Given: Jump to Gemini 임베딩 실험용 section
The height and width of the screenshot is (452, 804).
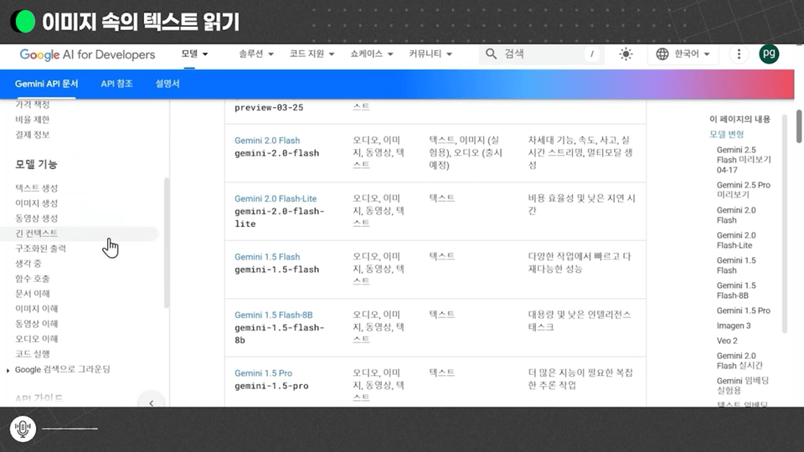Looking at the screenshot, I should tap(743, 385).
